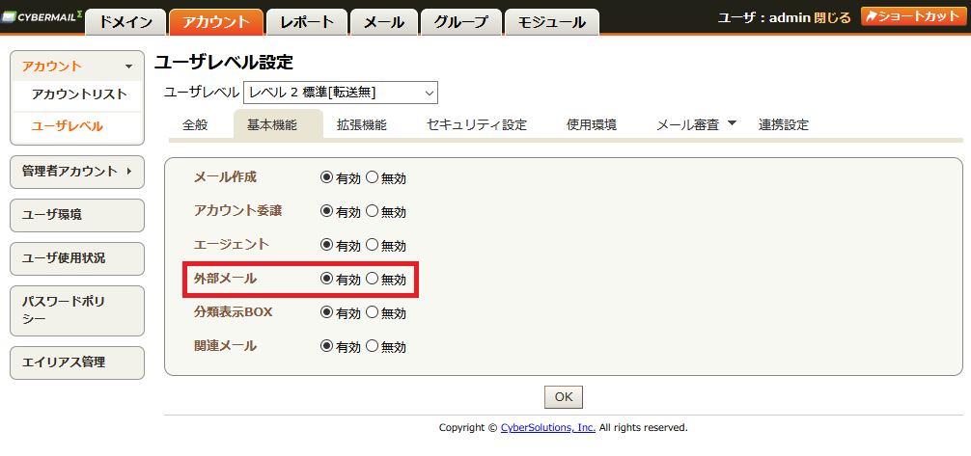Screen dimensions: 971x456
Task: Open the メール審査 dropdown arrow
Action: [x=732, y=123]
